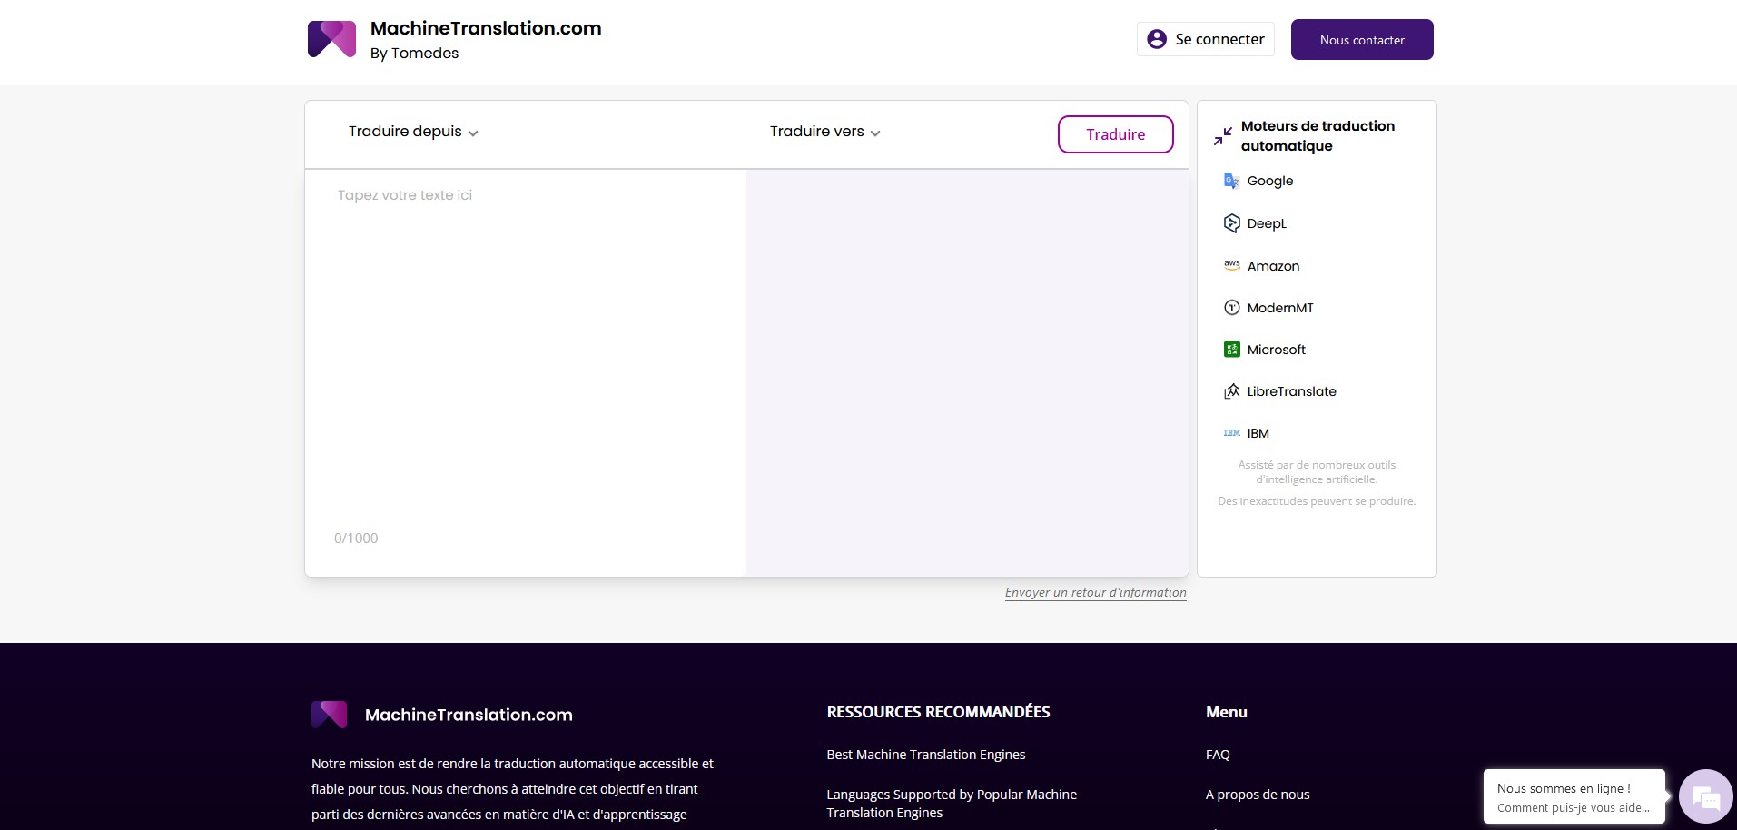Click the Traduire button

coord(1115,134)
